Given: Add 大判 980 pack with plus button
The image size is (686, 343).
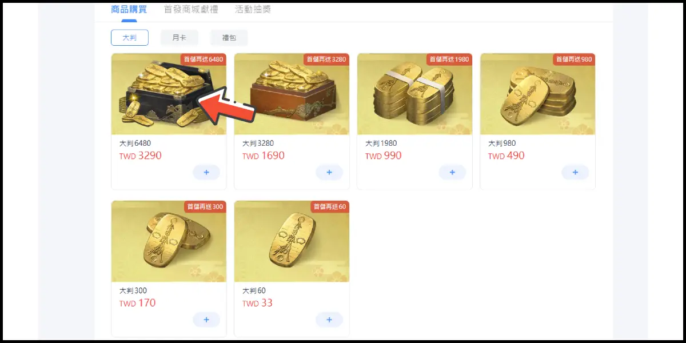Looking at the screenshot, I should (x=575, y=172).
